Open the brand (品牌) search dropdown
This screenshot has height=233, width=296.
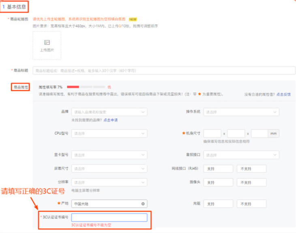[109, 112]
